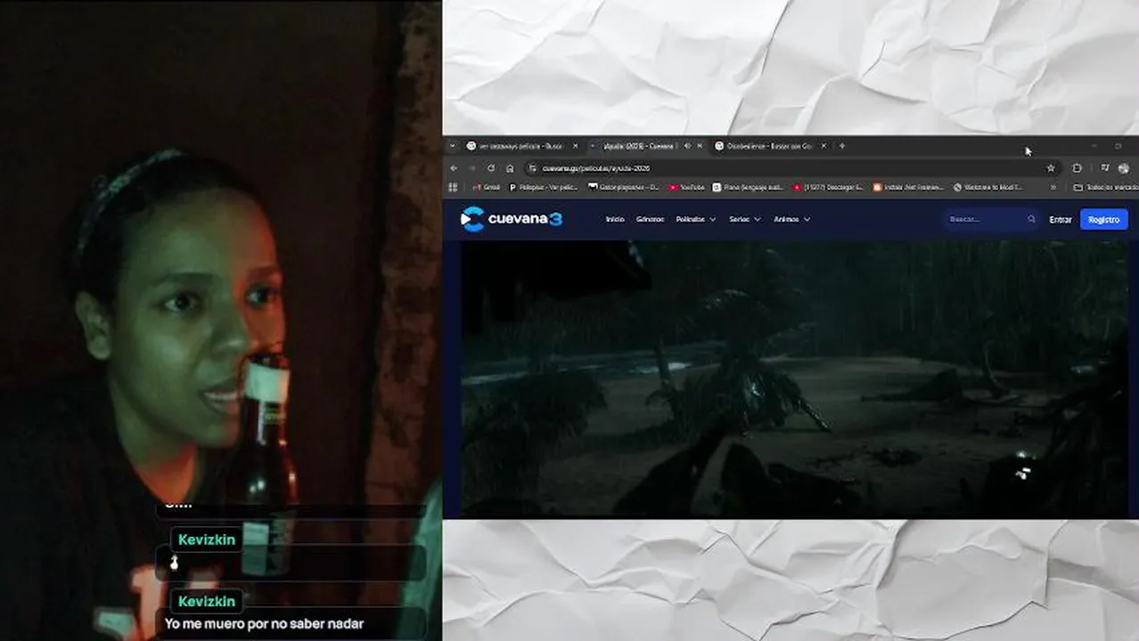Open the Gator playseries bookmark

pyautogui.click(x=624, y=188)
